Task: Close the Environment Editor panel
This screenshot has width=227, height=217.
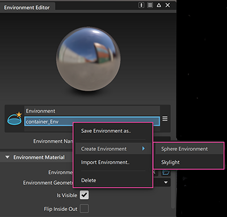Action: pos(168,5)
